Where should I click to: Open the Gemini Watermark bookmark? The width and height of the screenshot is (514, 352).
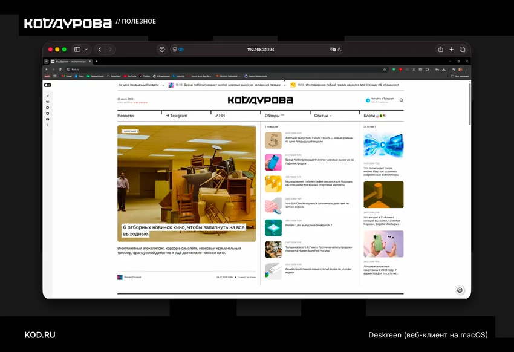point(256,76)
